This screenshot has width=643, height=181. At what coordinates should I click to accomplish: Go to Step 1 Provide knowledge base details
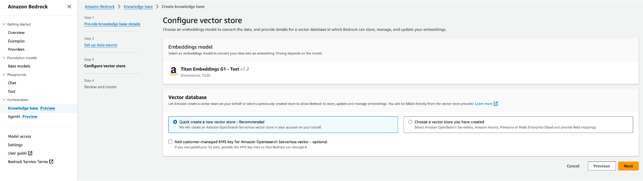click(112, 24)
